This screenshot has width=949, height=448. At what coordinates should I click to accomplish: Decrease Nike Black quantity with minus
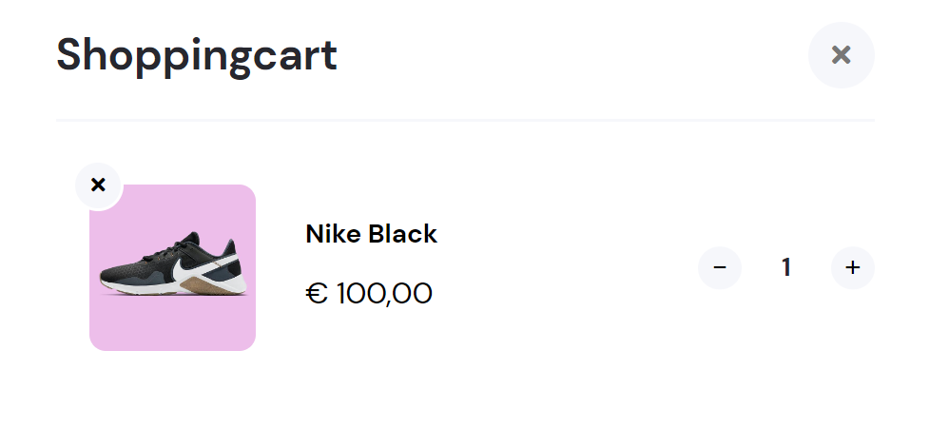pyautogui.click(x=720, y=267)
